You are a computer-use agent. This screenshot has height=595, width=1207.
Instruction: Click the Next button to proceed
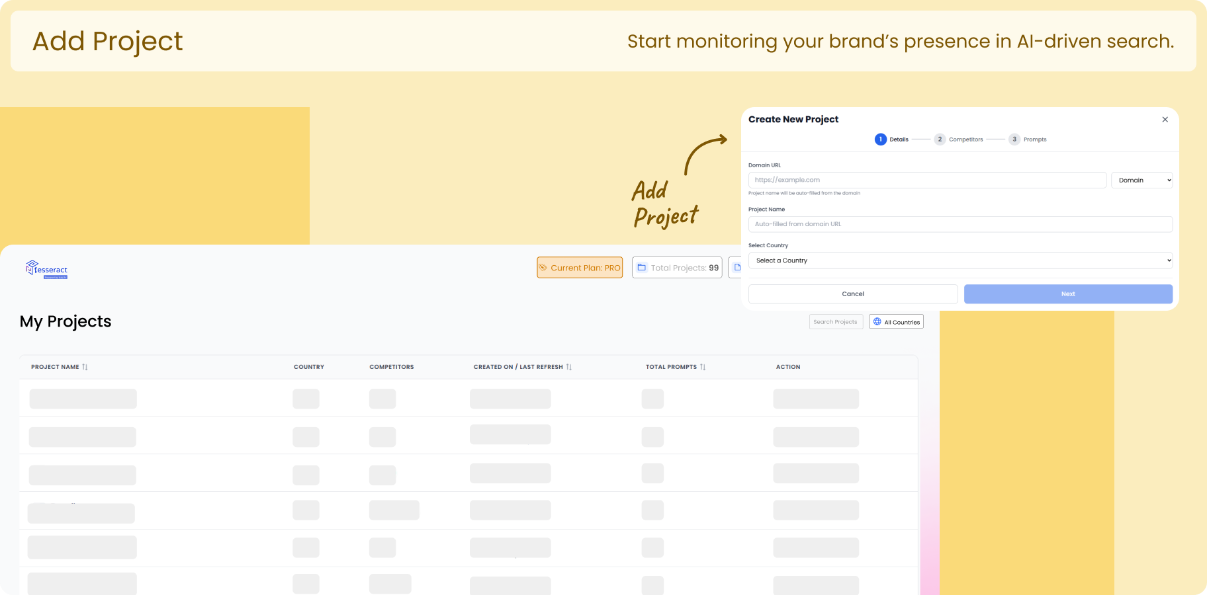pos(1067,294)
